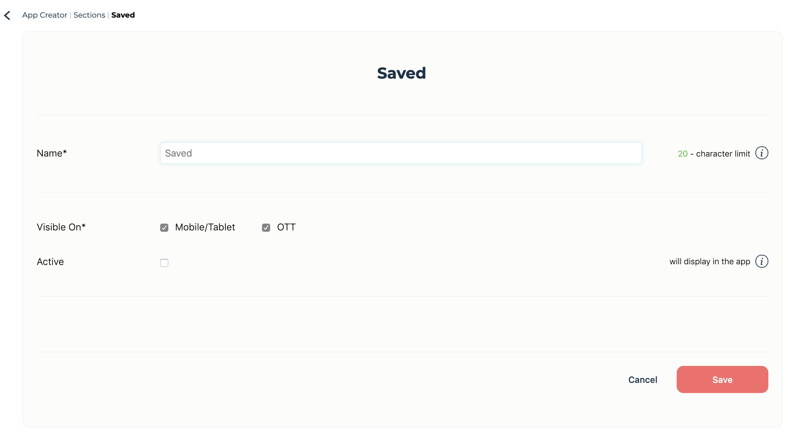Click the bold Saved breadcrumb item
This screenshot has height=433, width=788.
click(x=123, y=15)
